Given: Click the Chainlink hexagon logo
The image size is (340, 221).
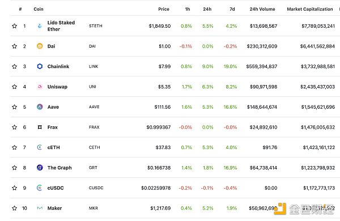Looking at the screenshot, I should (x=40, y=66).
